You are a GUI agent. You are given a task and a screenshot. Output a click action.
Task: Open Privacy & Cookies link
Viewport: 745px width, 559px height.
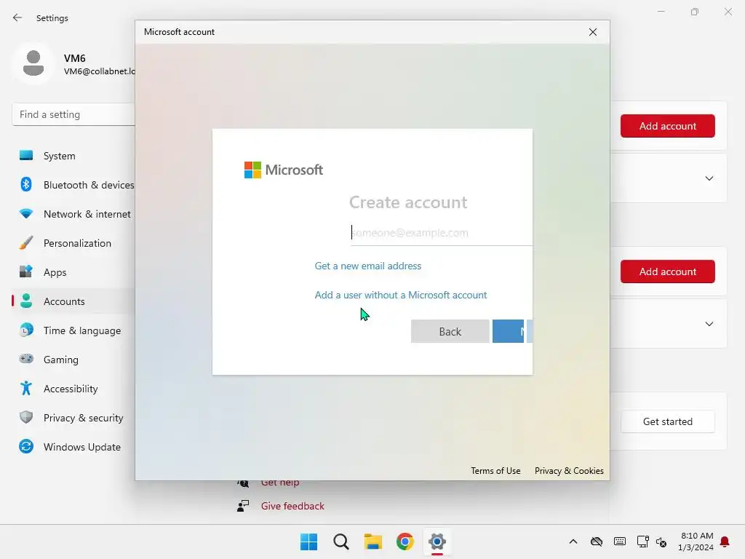pos(569,471)
